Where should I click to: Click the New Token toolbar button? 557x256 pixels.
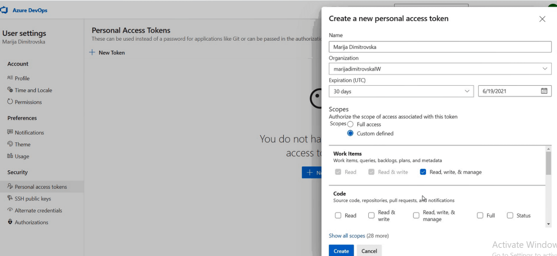tap(107, 52)
